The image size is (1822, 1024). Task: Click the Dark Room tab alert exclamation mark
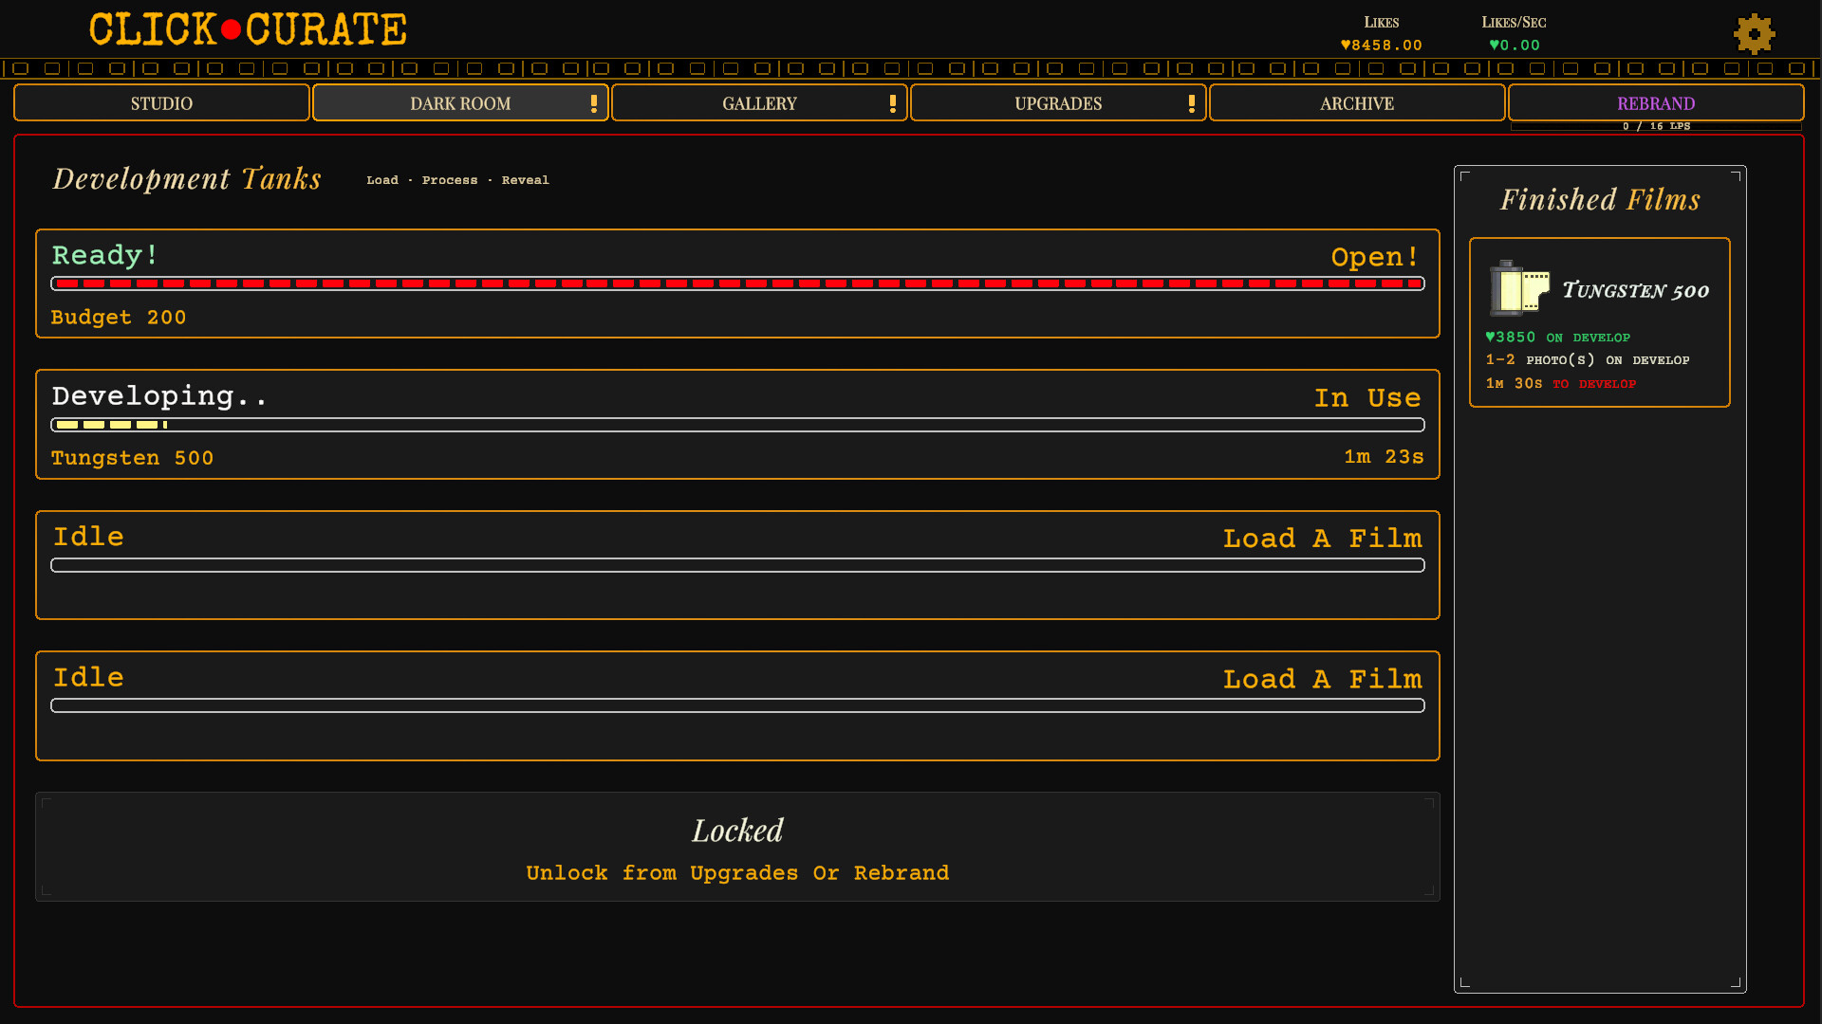tap(594, 103)
